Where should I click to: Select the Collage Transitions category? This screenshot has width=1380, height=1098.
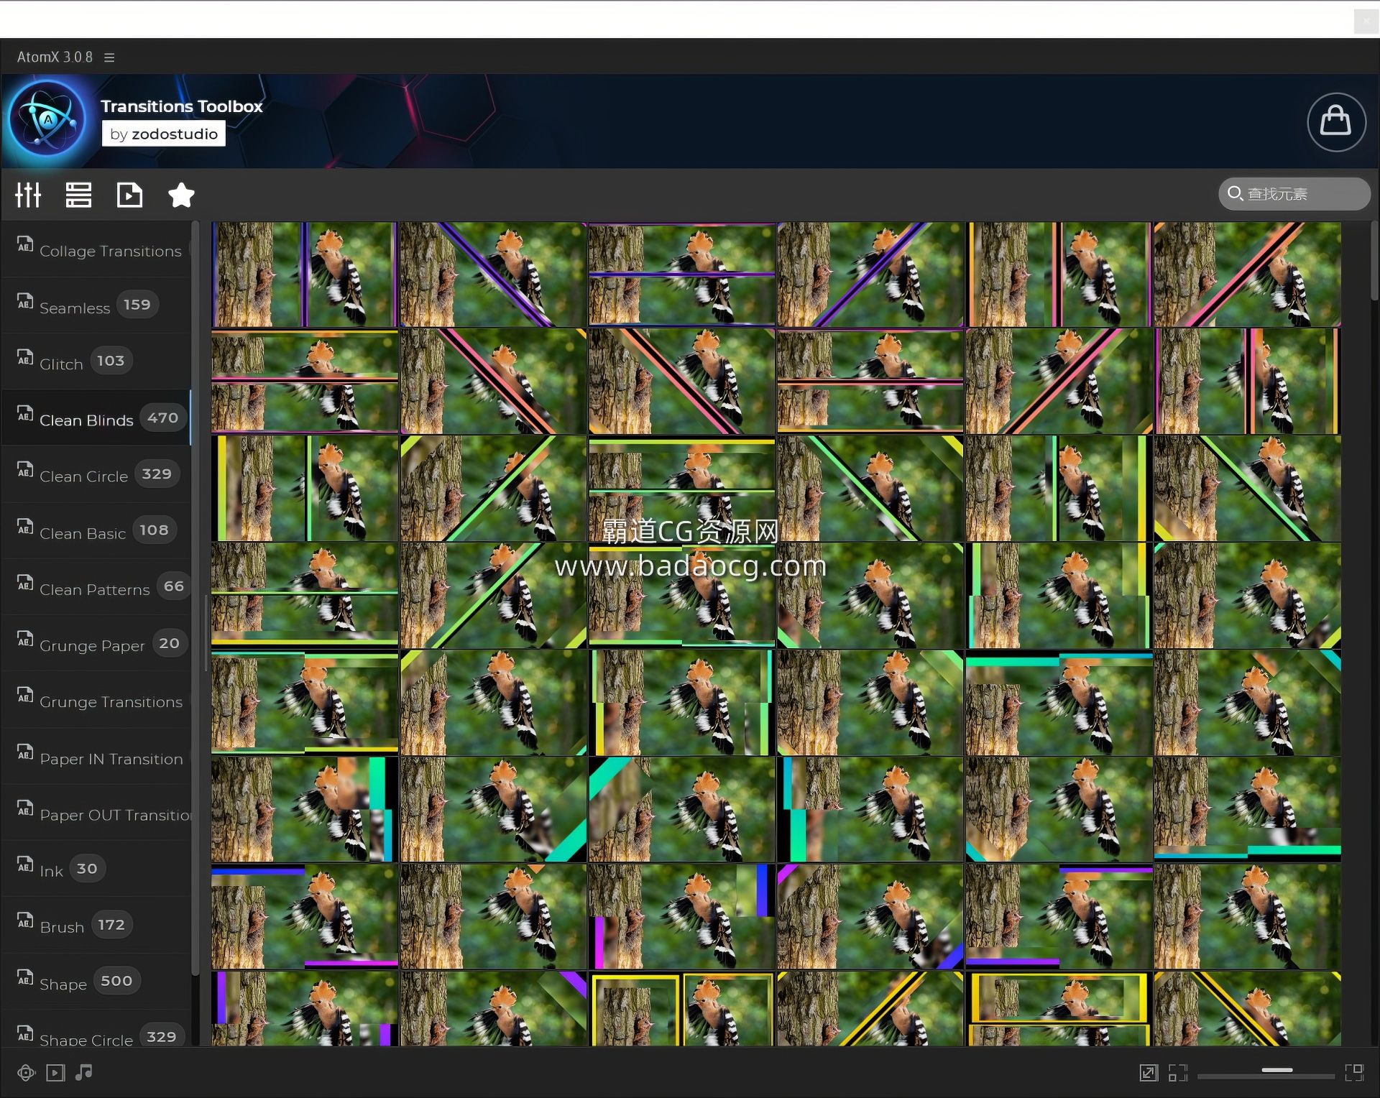(96, 249)
